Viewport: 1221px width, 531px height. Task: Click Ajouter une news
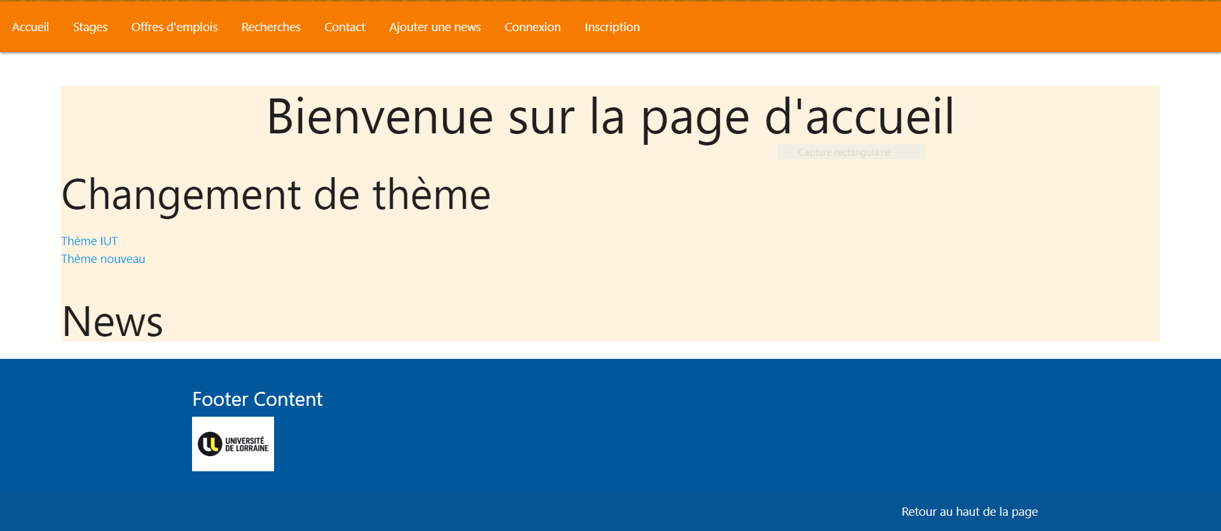coord(435,27)
